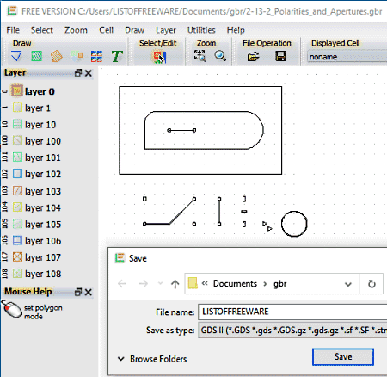Close the Layer panel

click(89, 73)
